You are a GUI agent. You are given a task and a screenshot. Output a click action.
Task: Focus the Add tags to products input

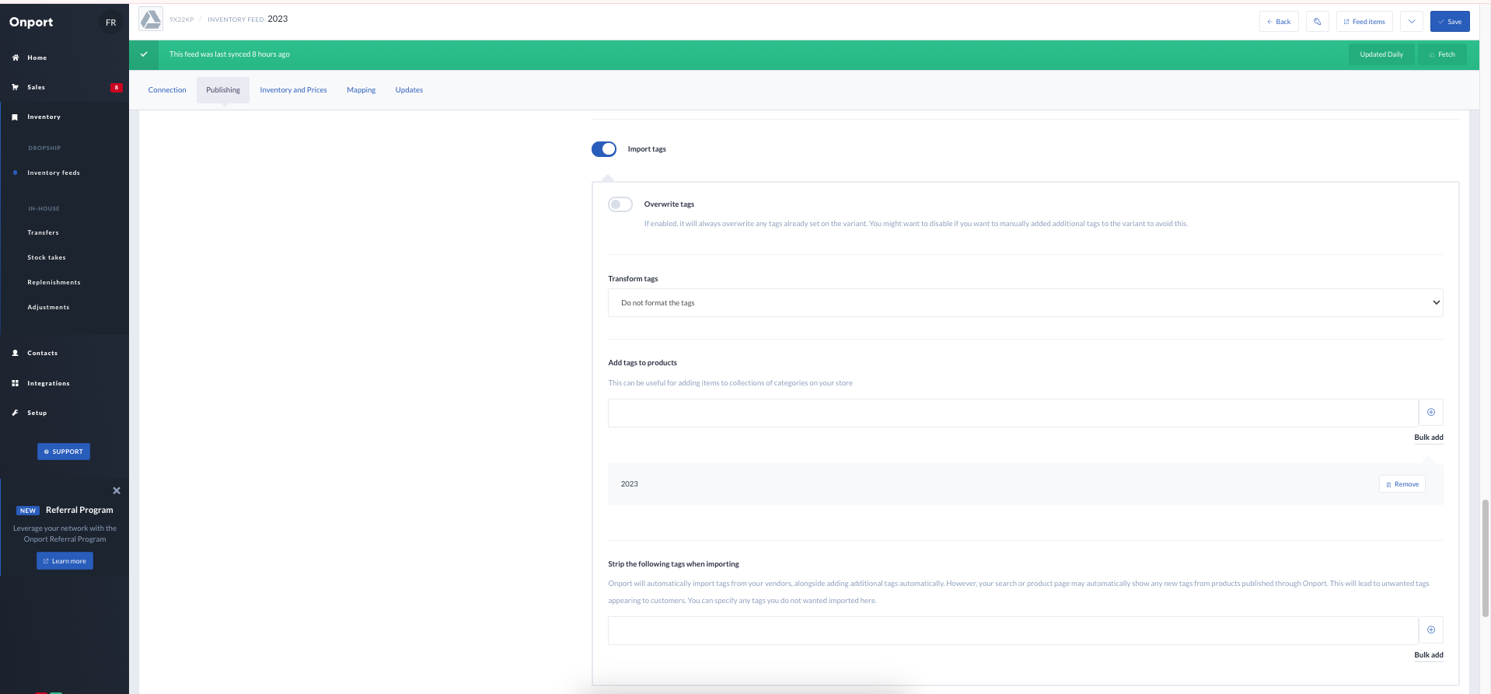[1013, 413]
